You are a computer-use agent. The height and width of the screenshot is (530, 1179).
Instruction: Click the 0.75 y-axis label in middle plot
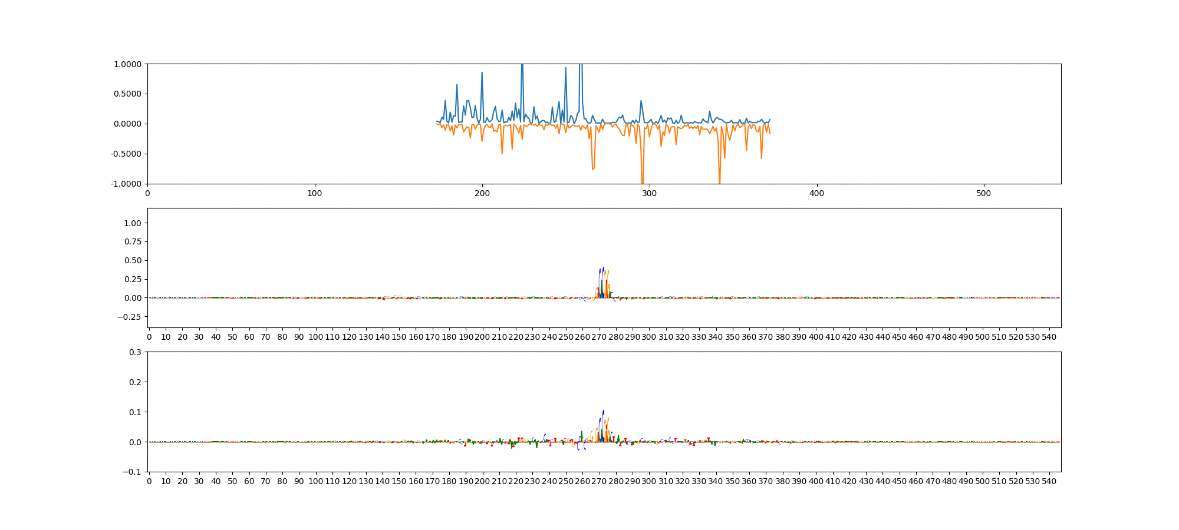[133, 241]
